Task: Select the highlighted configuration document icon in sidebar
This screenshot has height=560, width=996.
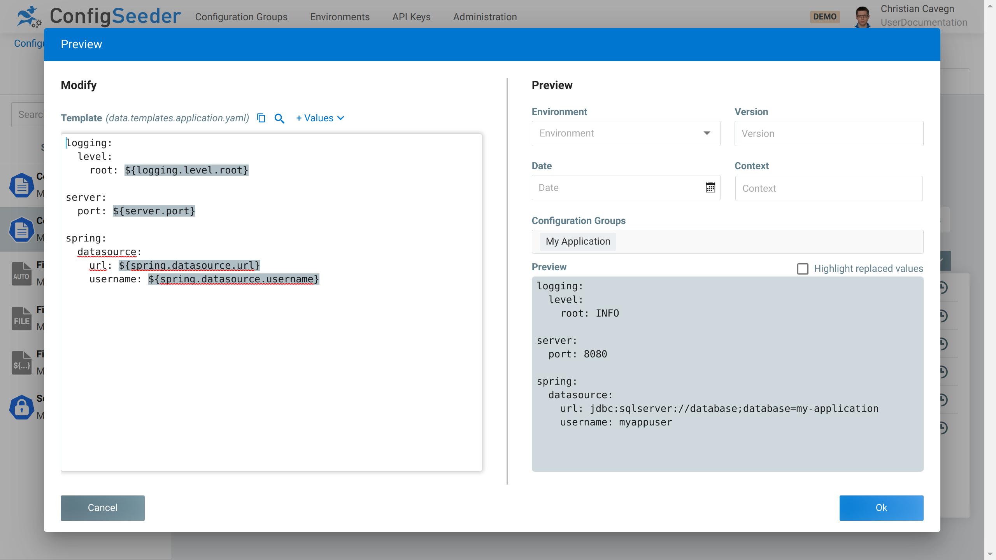Action: [x=21, y=229]
